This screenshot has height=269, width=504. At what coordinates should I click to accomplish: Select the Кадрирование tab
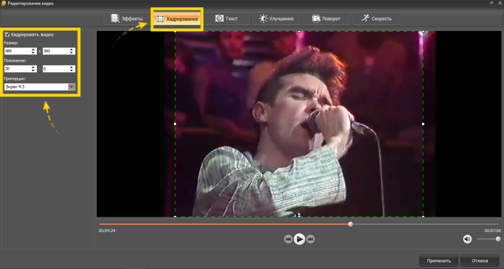(x=177, y=19)
